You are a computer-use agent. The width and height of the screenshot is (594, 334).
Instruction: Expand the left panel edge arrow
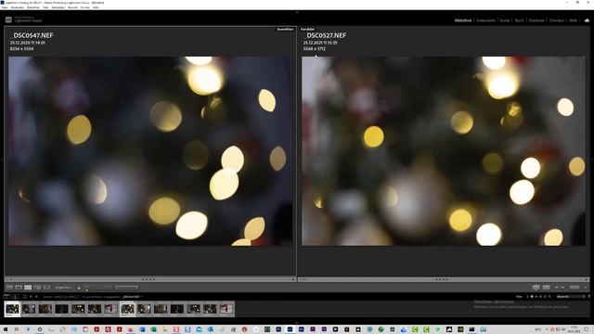(x=2, y=160)
